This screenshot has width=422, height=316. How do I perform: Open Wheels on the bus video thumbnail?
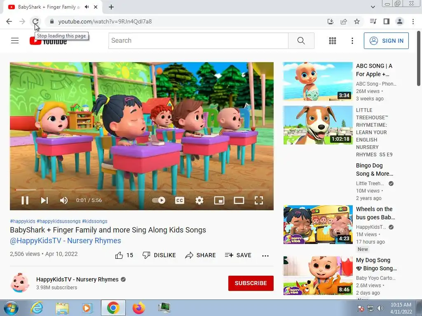coord(318,225)
